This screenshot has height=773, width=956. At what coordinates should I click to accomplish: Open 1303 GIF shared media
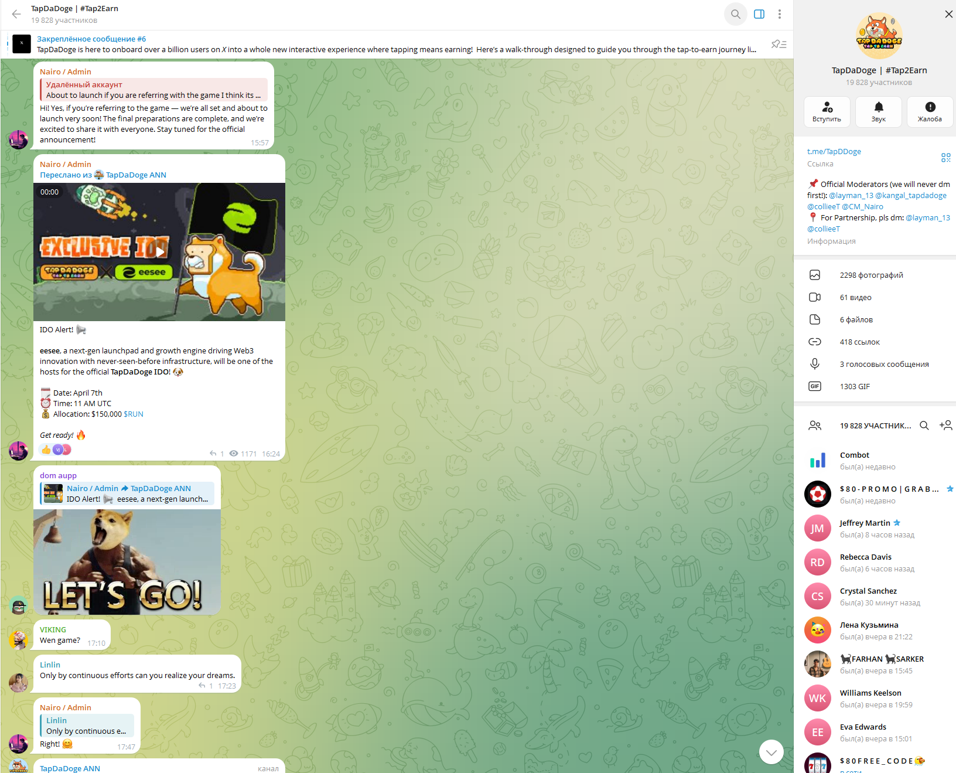(875, 386)
